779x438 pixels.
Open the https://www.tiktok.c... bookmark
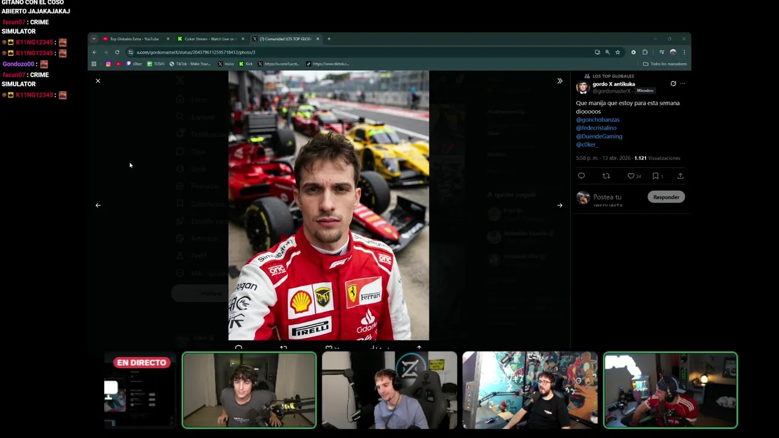point(327,64)
